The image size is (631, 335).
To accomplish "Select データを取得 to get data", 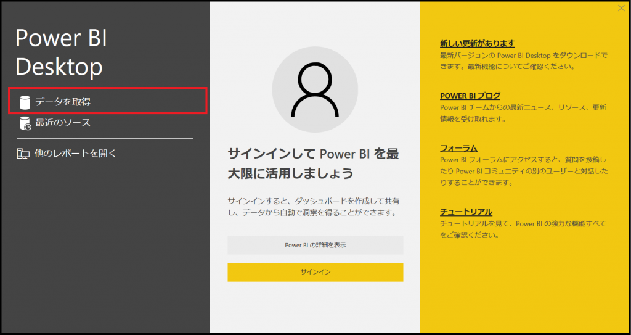I will coord(107,101).
